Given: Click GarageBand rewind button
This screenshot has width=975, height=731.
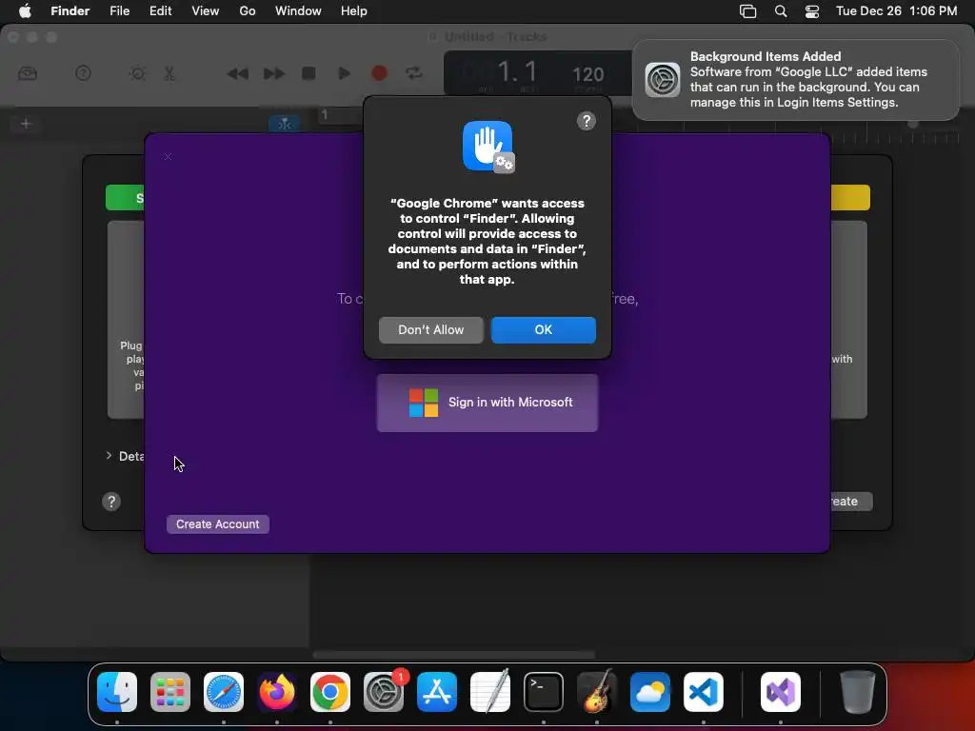Looking at the screenshot, I should 237,74.
